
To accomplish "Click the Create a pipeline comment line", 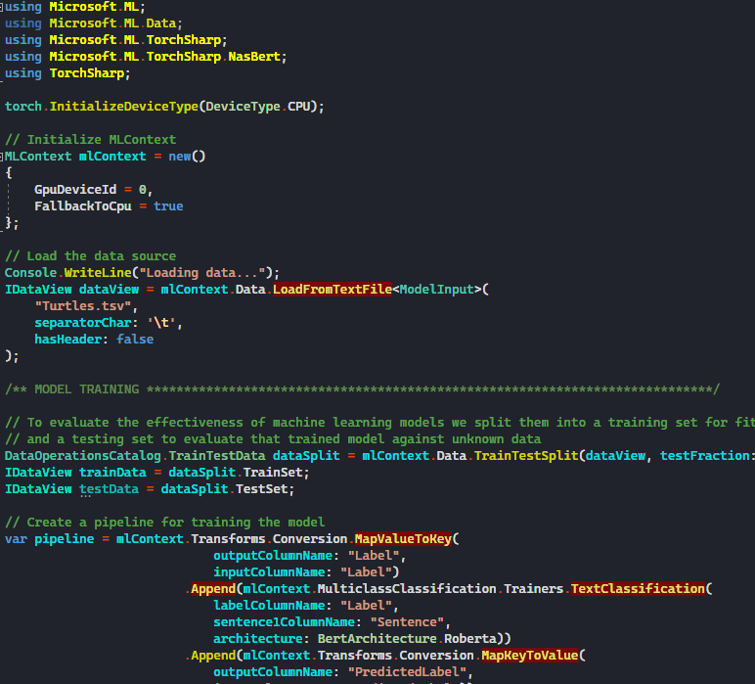I will tap(164, 523).
